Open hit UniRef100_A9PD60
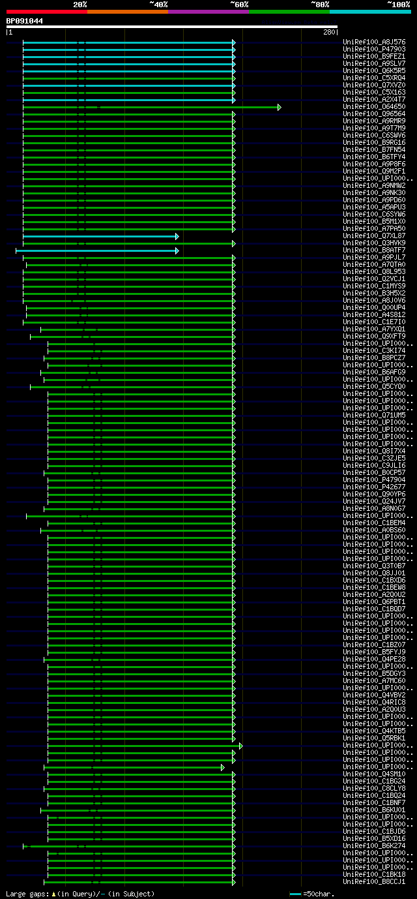The image size is (417, 899). pyautogui.click(x=374, y=200)
